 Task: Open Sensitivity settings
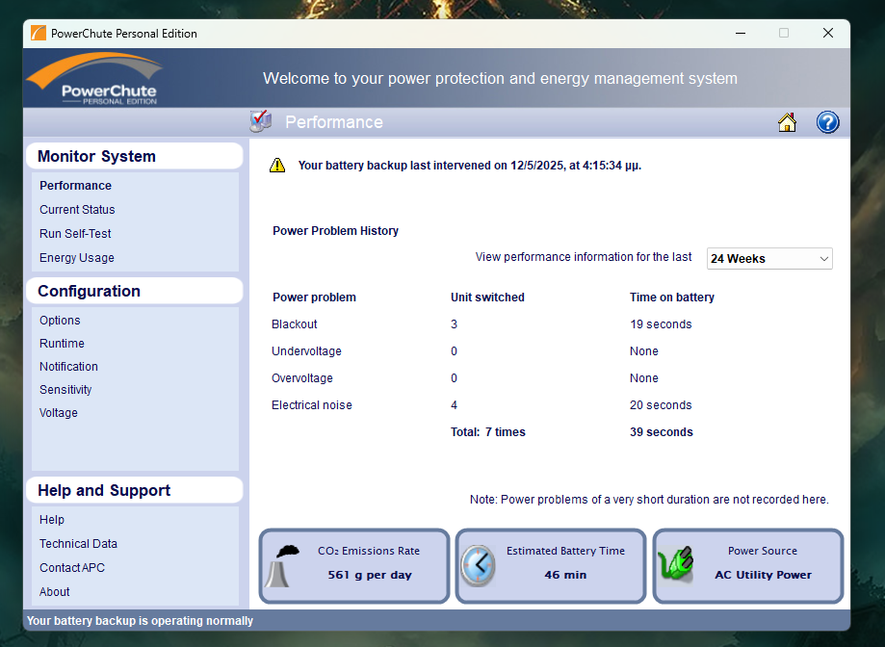coord(65,390)
